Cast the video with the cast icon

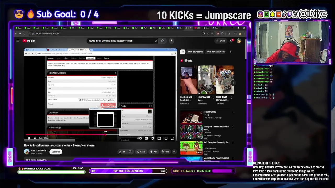click(165, 138)
